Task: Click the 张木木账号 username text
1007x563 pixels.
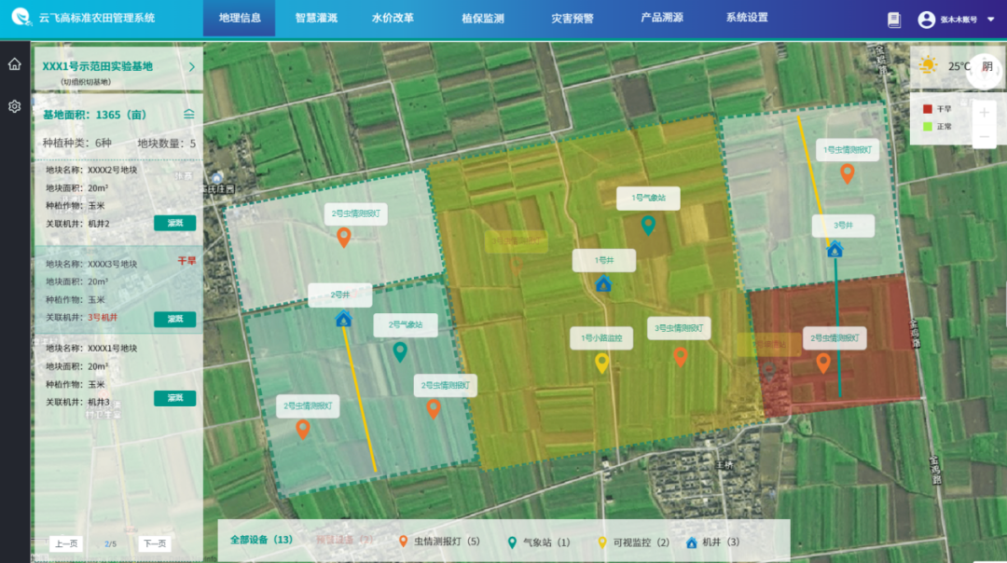Action: coord(959,20)
